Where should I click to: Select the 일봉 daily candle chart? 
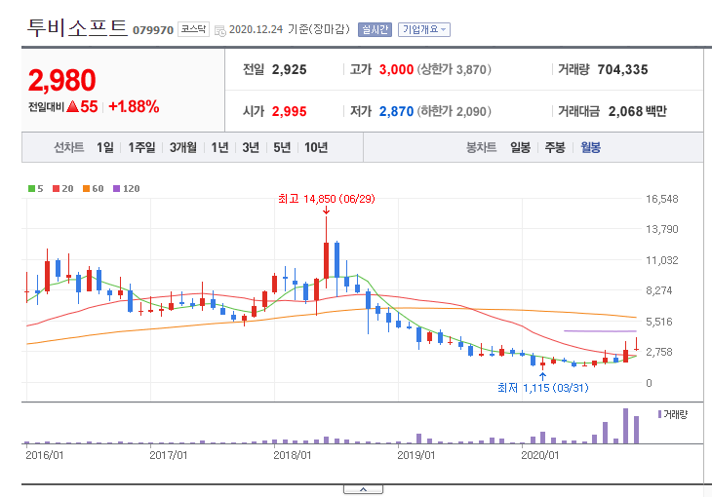click(520, 147)
